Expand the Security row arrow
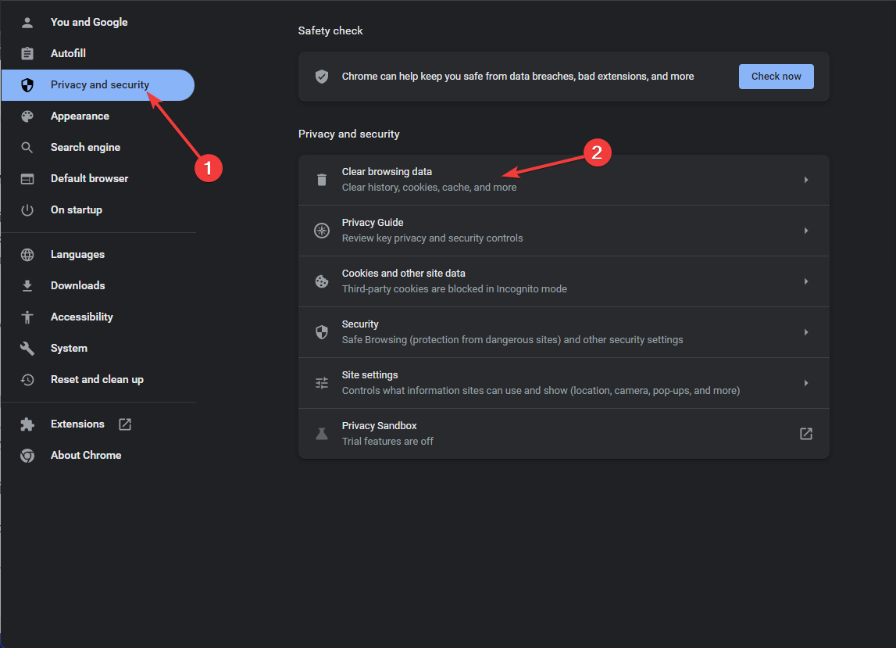Screen dimensions: 896x648 [806, 332]
